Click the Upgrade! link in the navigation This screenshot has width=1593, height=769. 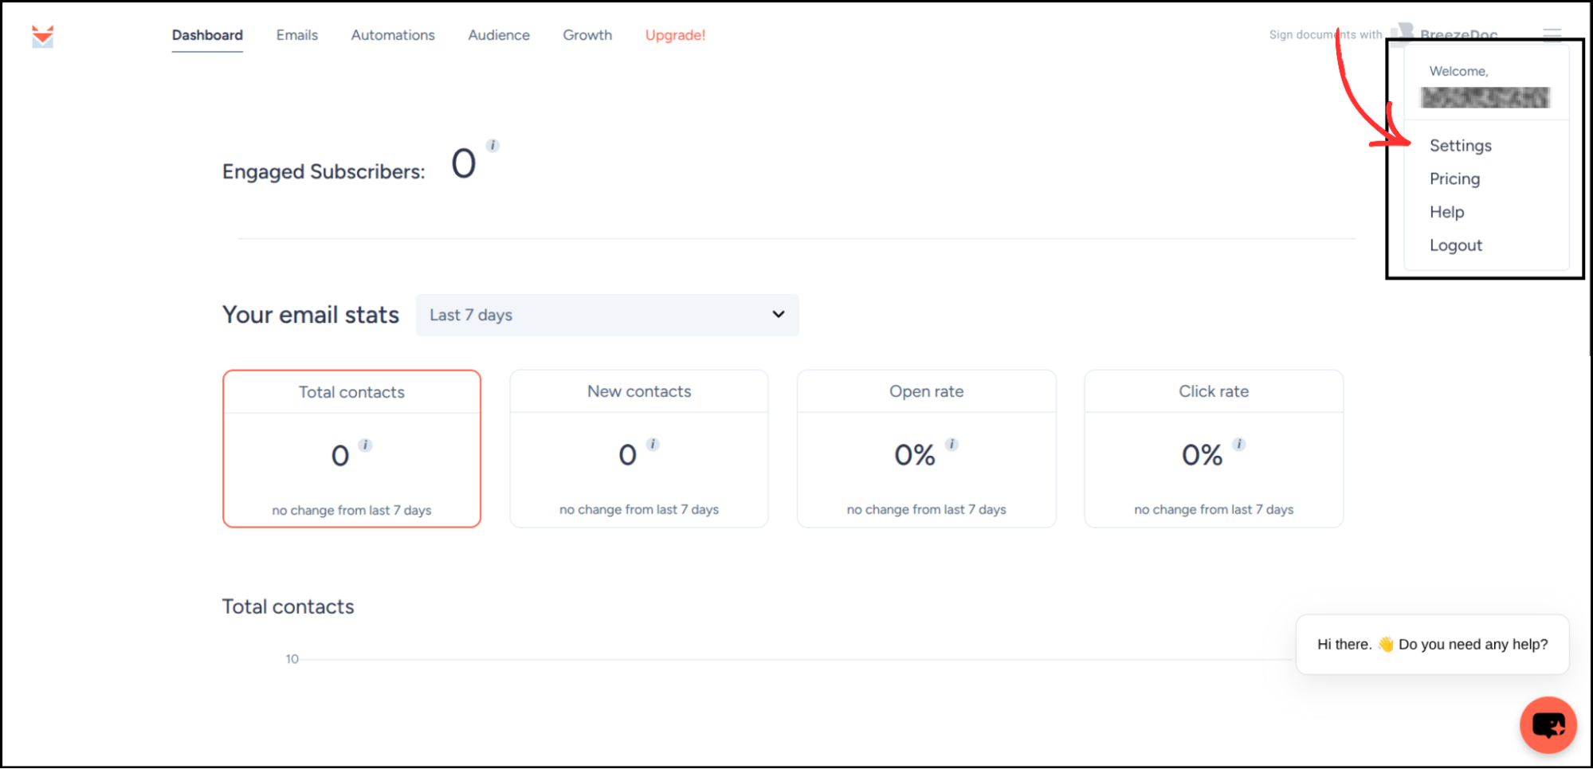675,35
